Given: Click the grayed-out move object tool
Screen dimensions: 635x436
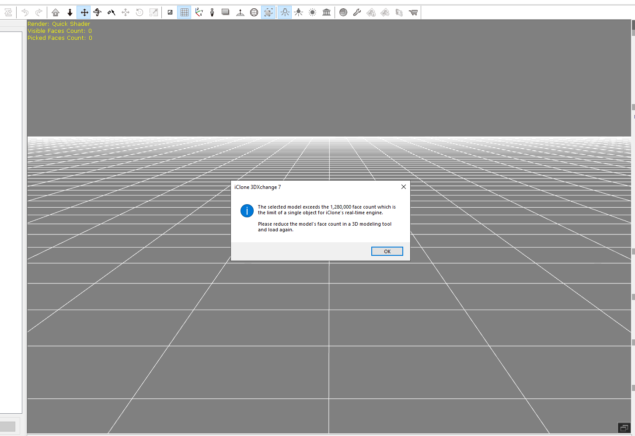Looking at the screenshot, I should click(x=126, y=13).
